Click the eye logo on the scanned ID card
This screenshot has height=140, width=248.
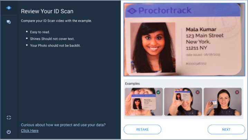tap(132, 11)
